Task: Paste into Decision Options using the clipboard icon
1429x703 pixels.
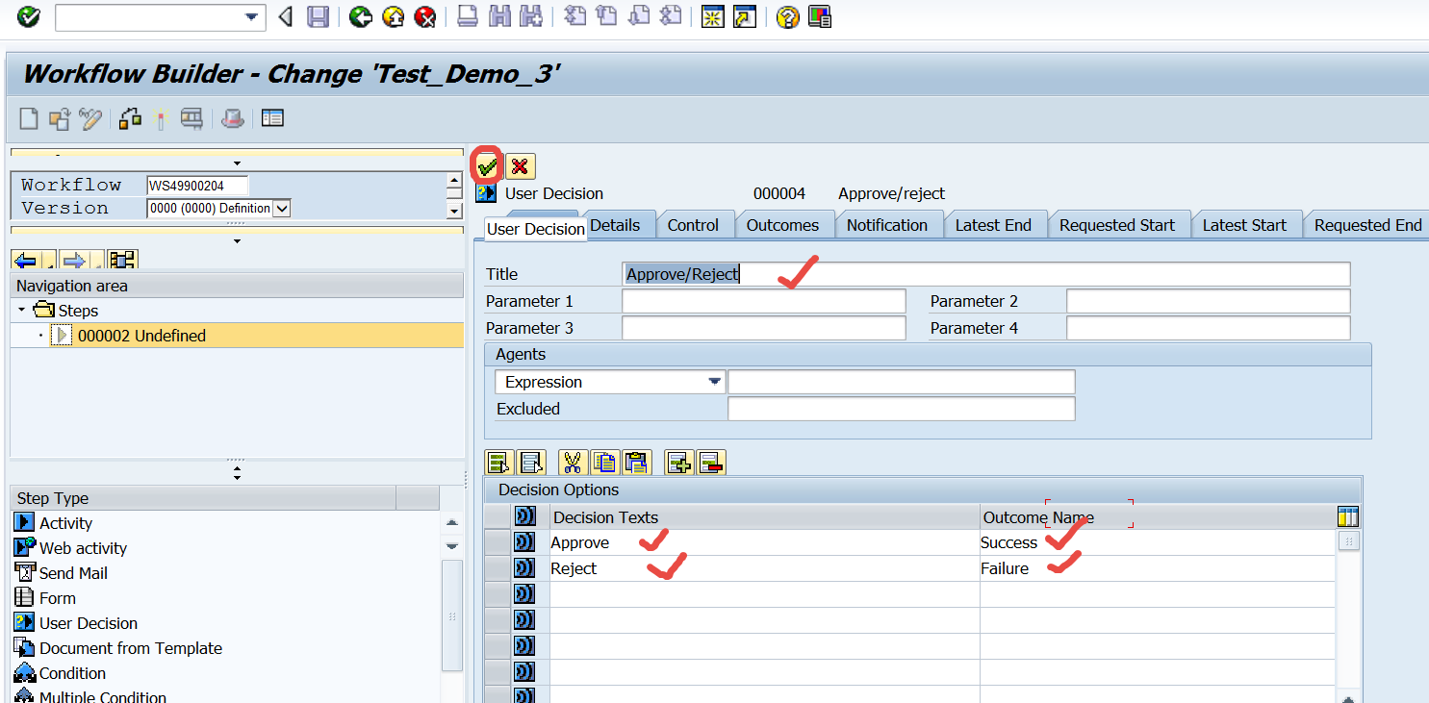Action: click(x=637, y=463)
